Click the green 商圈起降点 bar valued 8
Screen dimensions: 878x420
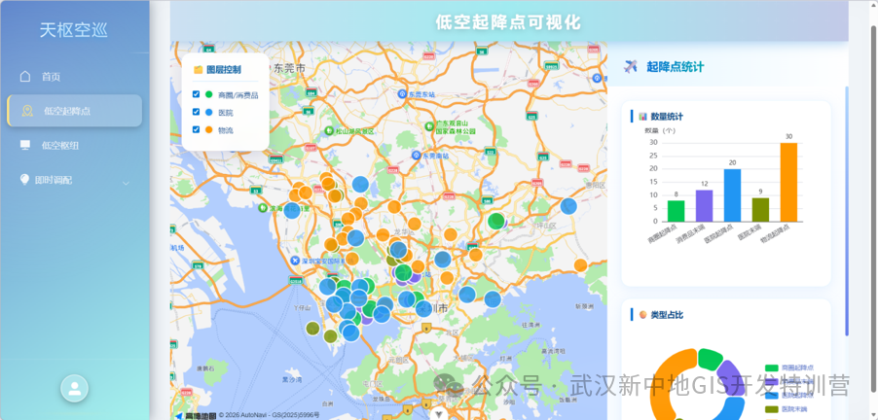tap(676, 211)
